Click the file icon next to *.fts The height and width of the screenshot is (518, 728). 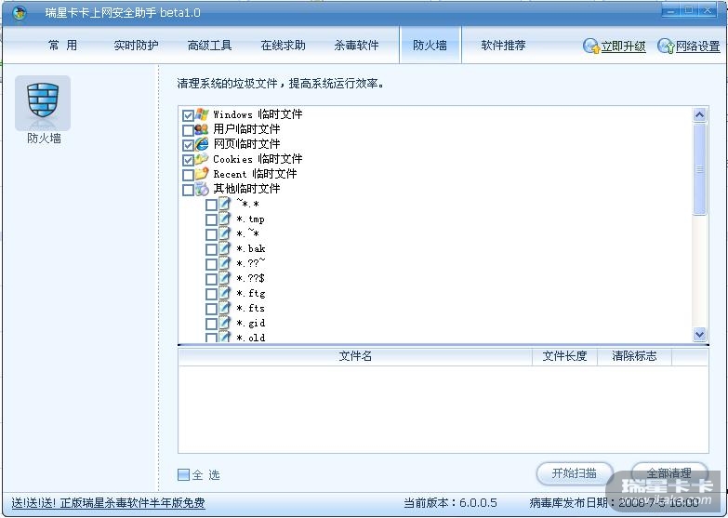(225, 308)
